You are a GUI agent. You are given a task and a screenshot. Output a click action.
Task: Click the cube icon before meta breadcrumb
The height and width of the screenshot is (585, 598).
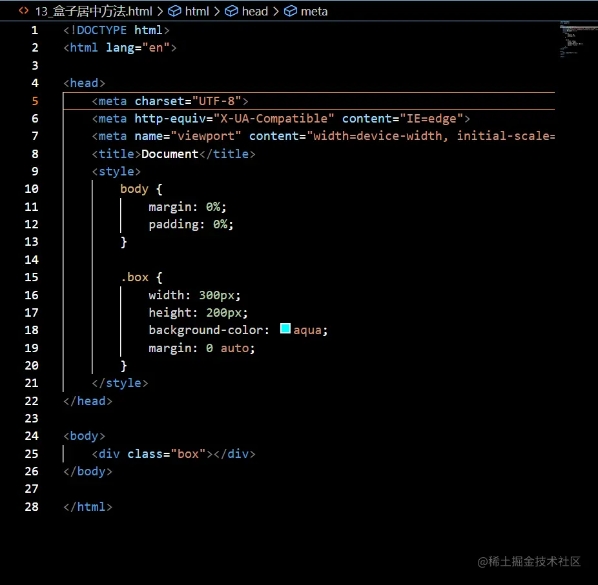[290, 12]
